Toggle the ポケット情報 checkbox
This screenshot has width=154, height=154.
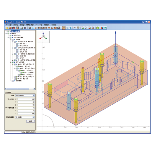13,62
